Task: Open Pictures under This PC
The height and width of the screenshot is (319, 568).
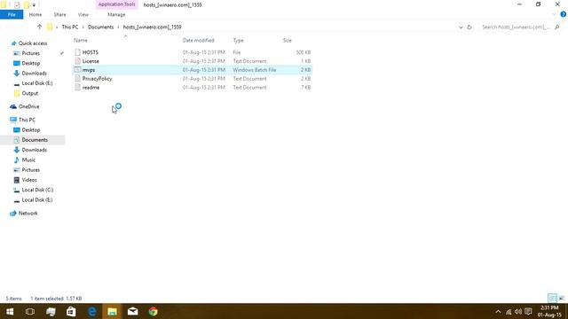Action: click(x=31, y=170)
